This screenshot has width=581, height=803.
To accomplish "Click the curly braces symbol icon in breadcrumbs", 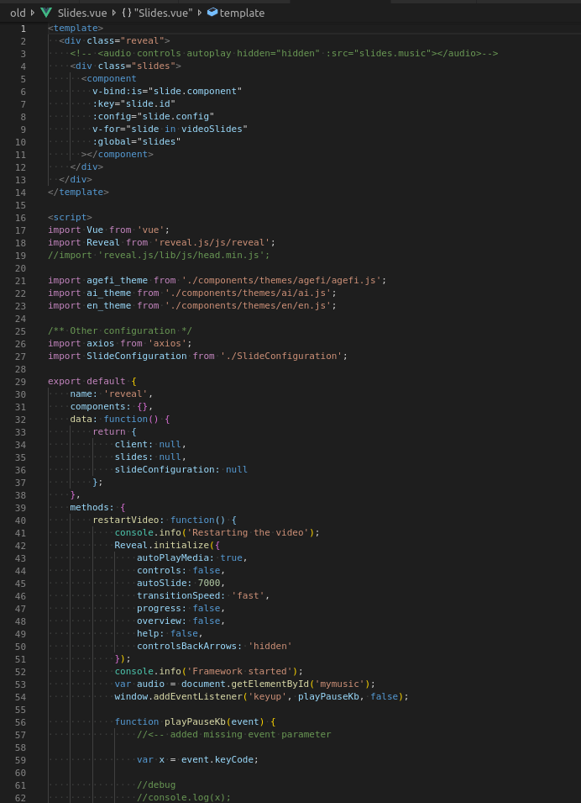I will (126, 13).
